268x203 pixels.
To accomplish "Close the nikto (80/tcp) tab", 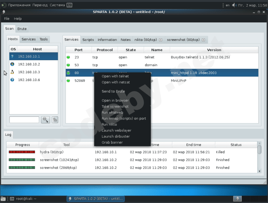I will click(x=160, y=40).
